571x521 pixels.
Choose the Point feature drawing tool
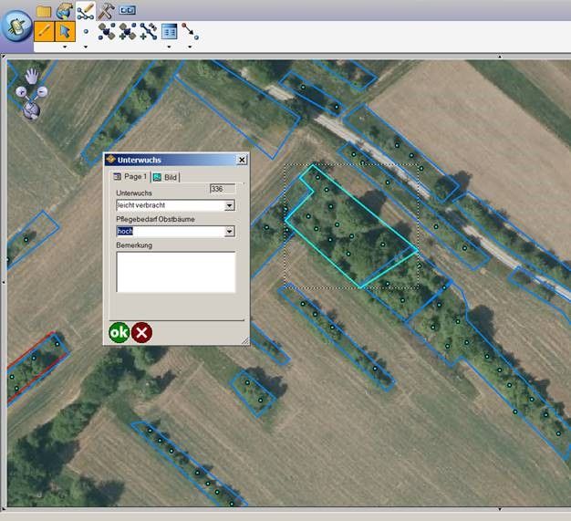pyautogui.click(x=86, y=32)
